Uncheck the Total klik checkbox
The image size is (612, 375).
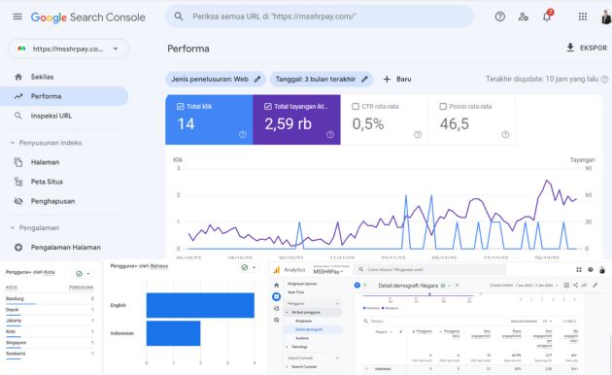click(x=181, y=107)
